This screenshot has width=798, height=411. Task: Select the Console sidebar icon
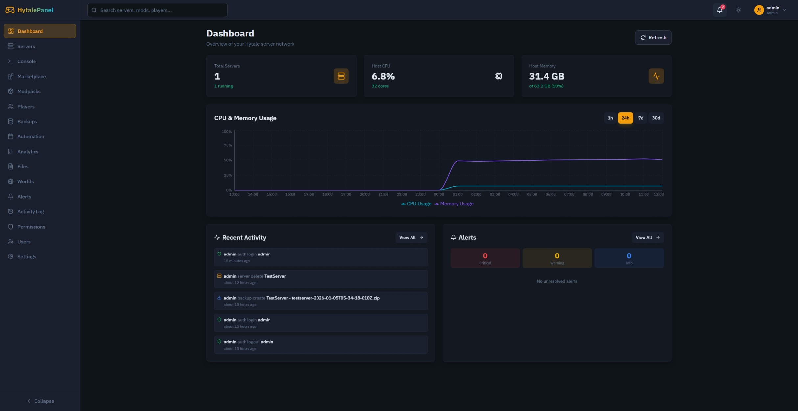pos(10,61)
